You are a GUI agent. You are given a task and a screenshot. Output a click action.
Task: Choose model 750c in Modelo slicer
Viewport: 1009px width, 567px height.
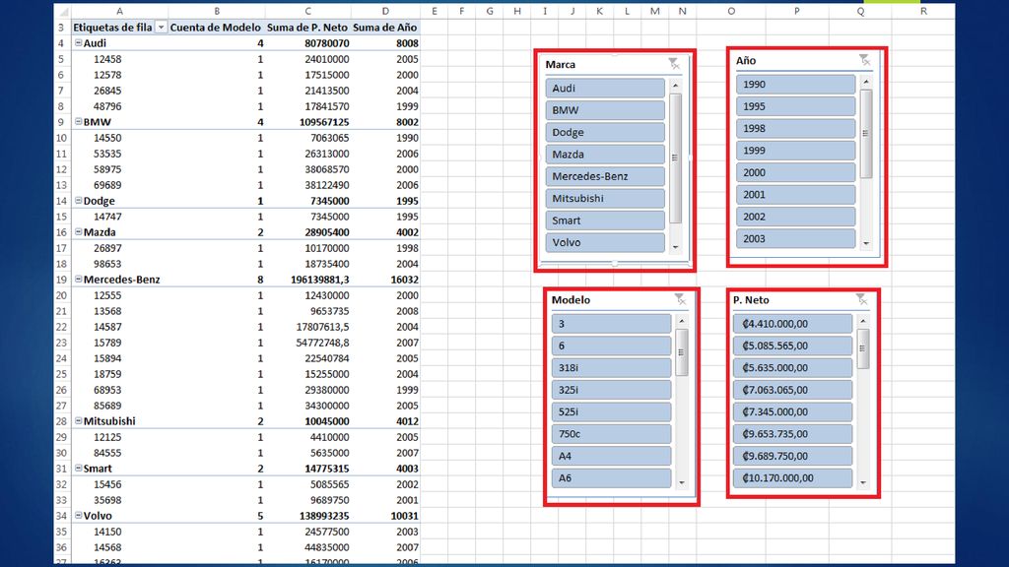pos(611,434)
